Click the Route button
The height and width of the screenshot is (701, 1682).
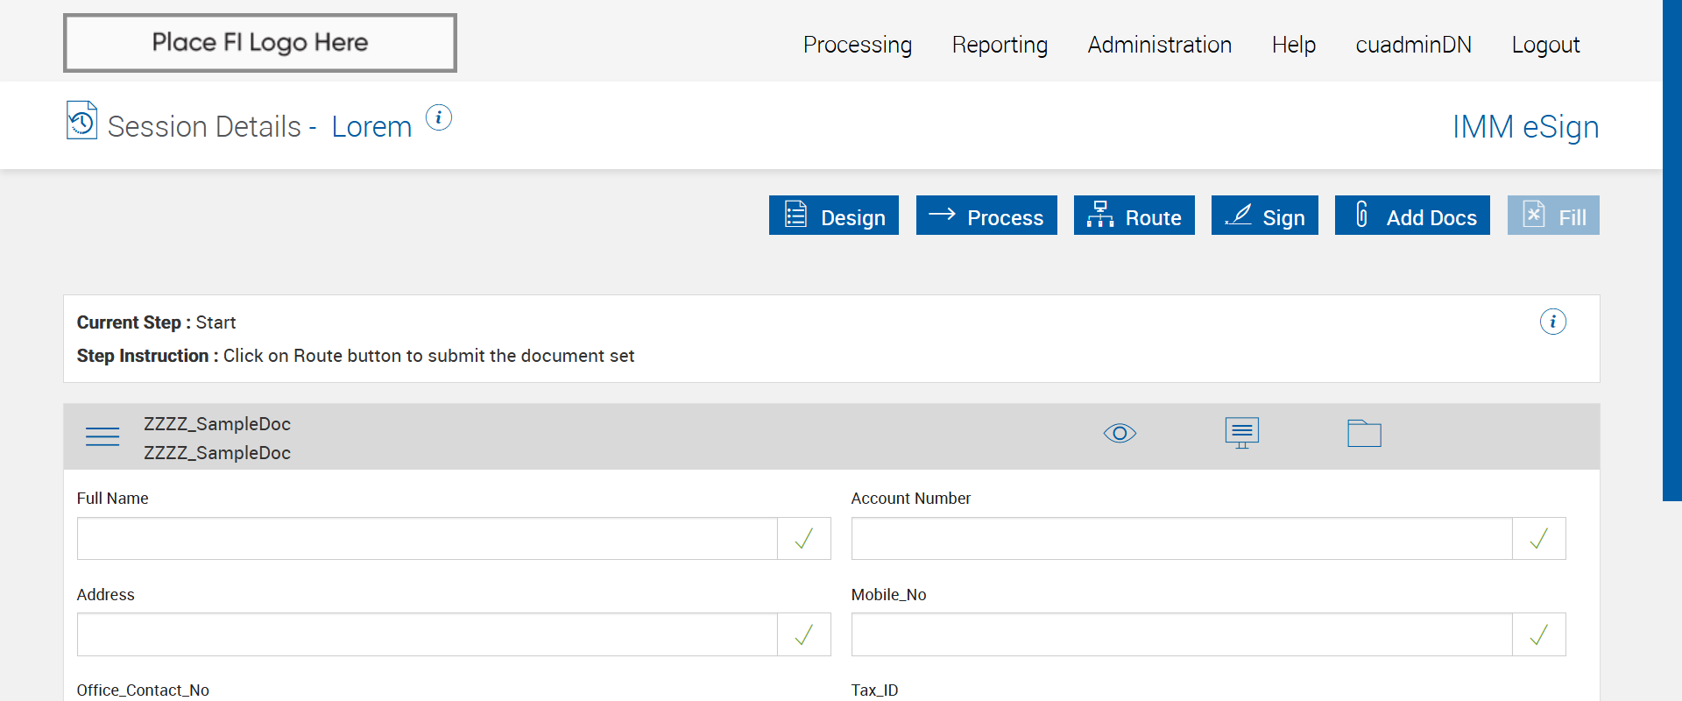(1134, 216)
